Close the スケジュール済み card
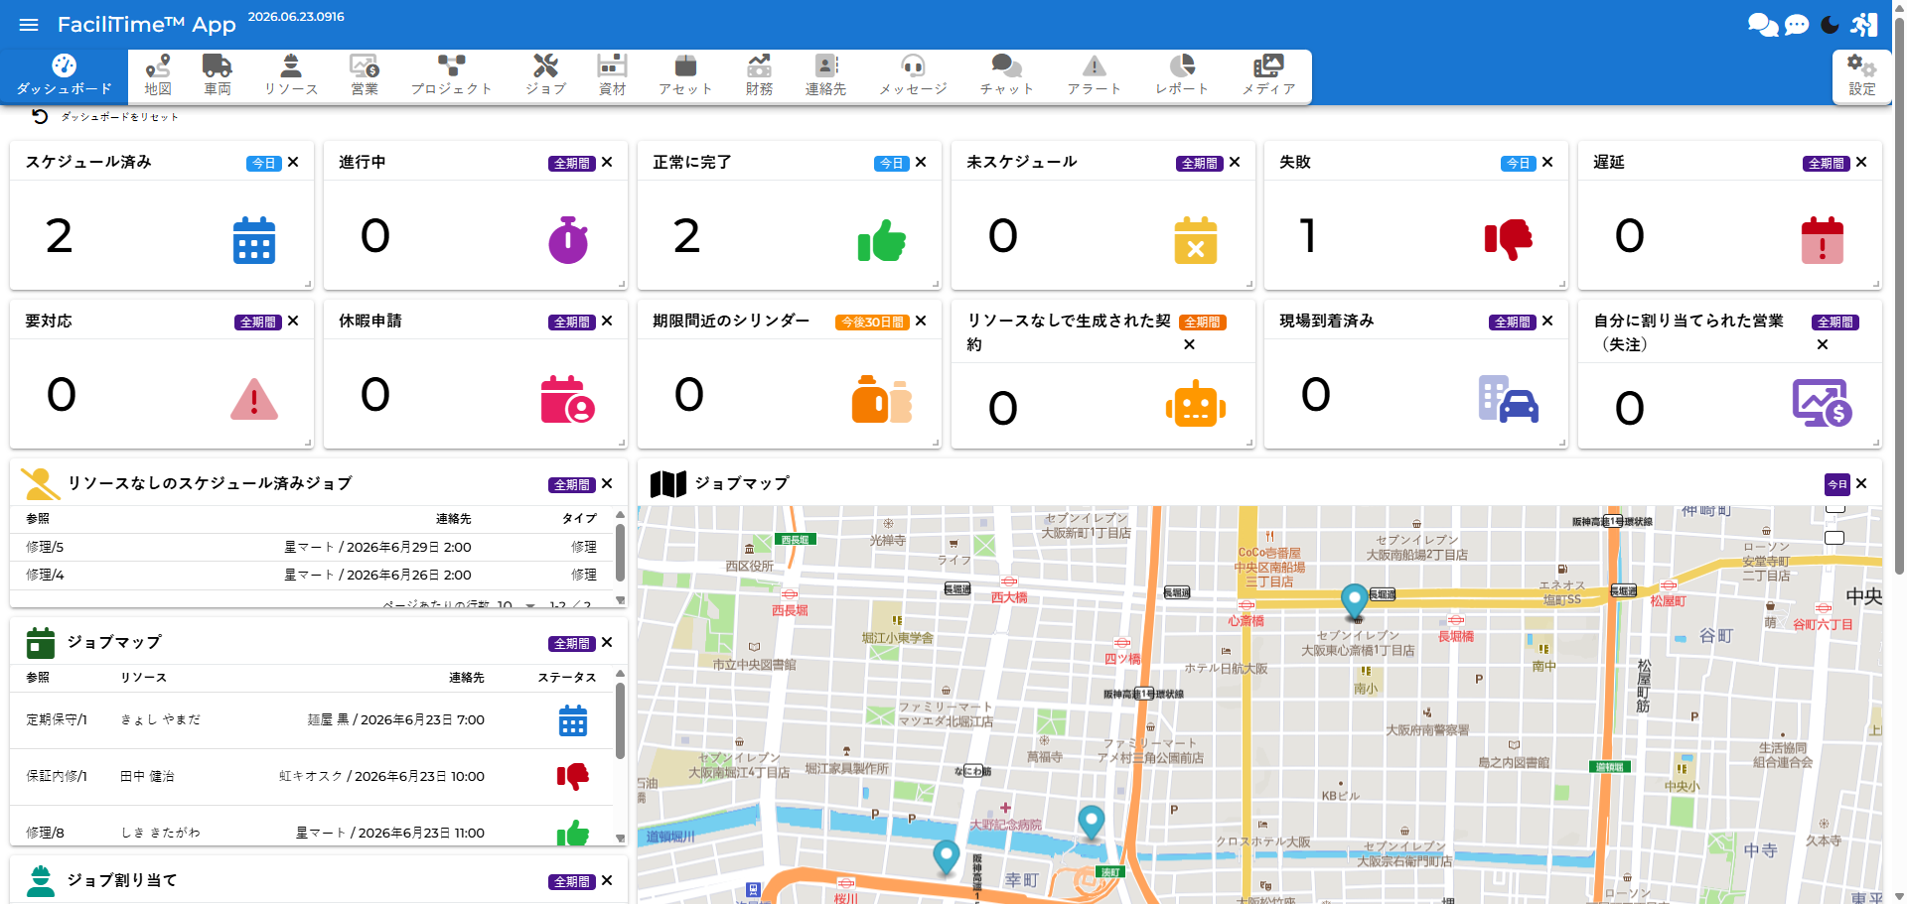Viewport: 1907px width, 904px height. 293,162
